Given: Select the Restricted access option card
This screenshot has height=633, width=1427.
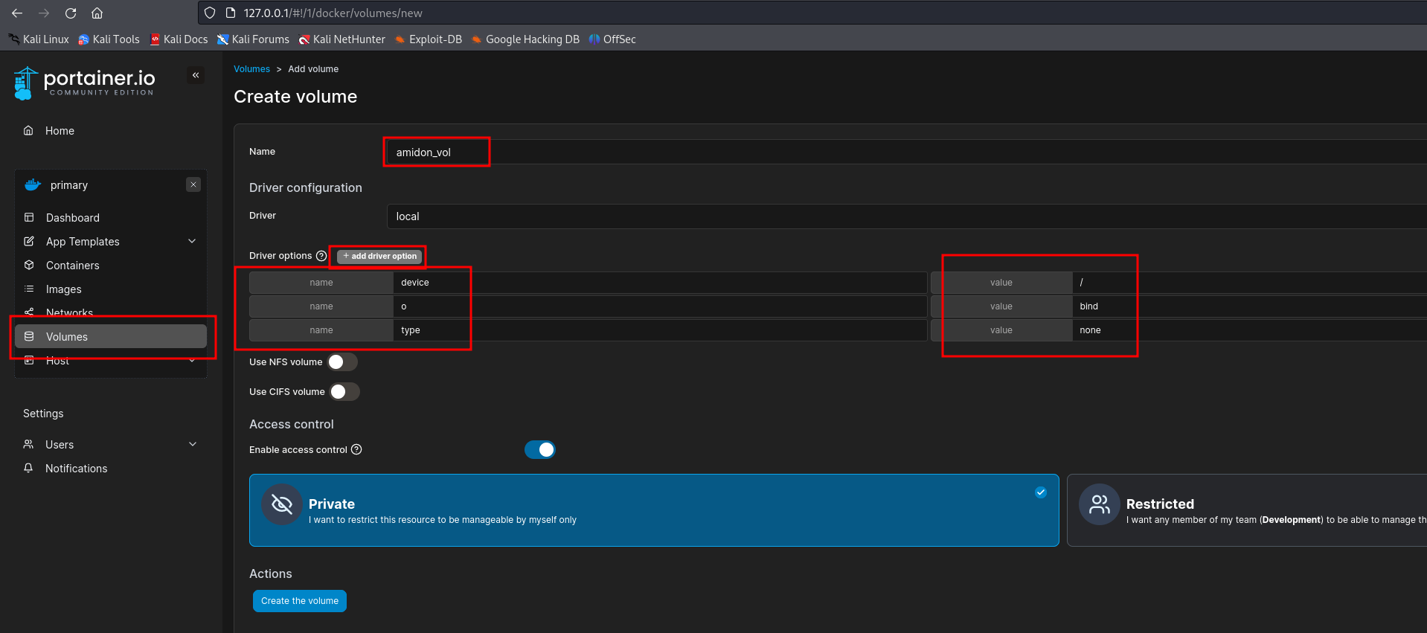Looking at the screenshot, I should pos(1247,510).
